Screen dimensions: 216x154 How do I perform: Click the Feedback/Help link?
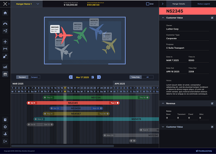204,151
